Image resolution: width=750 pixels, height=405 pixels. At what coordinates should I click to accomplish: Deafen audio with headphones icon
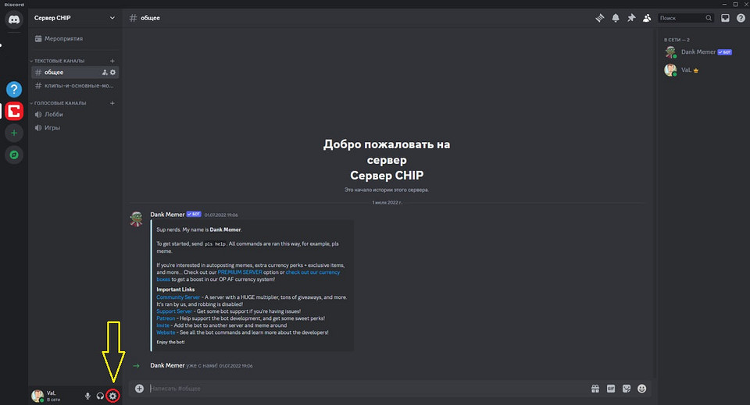click(x=100, y=396)
